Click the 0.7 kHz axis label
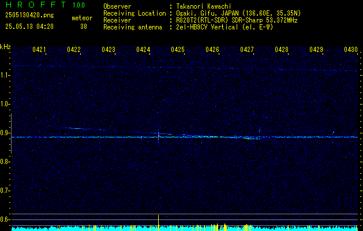This screenshot has height=231, width=363. (4, 191)
